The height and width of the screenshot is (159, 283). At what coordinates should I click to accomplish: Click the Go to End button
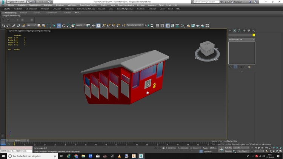click(266, 148)
